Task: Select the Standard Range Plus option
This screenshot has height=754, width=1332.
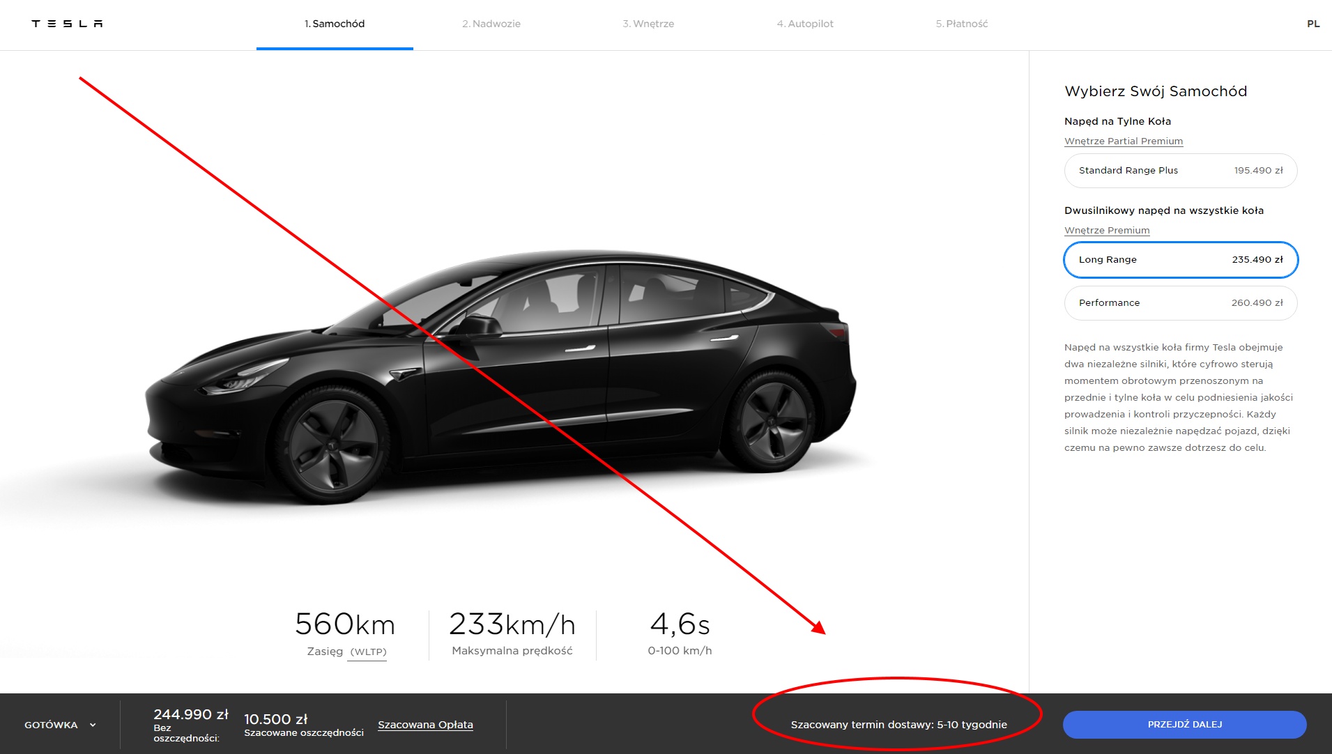Action: pos(1181,171)
